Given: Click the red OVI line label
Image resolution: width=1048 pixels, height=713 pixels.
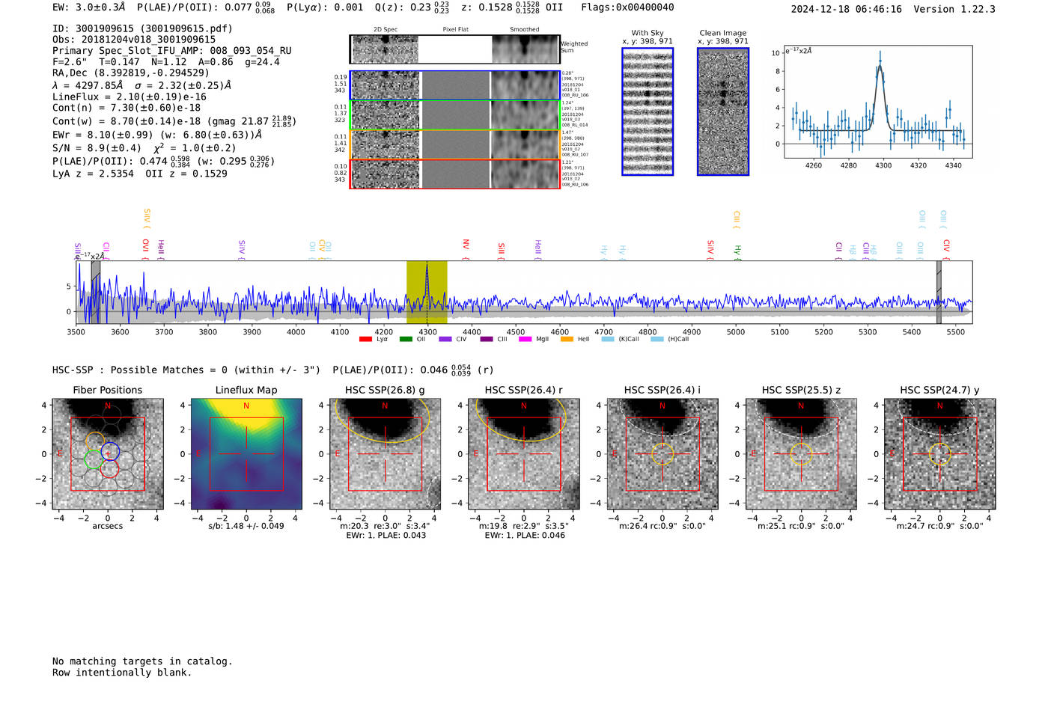Looking at the screenshot, I should (x=146, y=249).
